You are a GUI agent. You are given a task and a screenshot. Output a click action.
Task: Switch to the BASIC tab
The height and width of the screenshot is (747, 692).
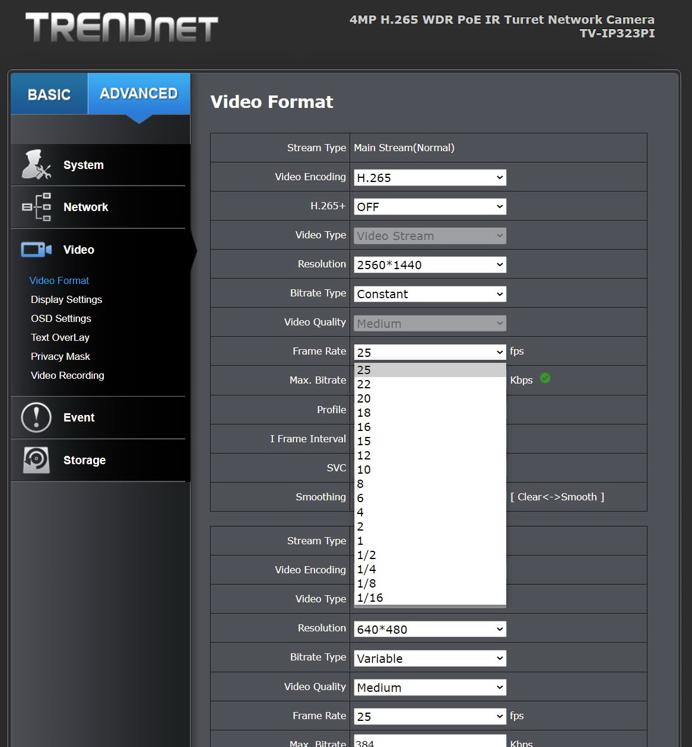point(49,94)
